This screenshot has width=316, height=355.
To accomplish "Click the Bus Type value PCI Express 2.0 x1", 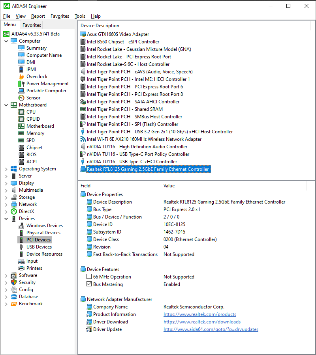I will 182,209.
